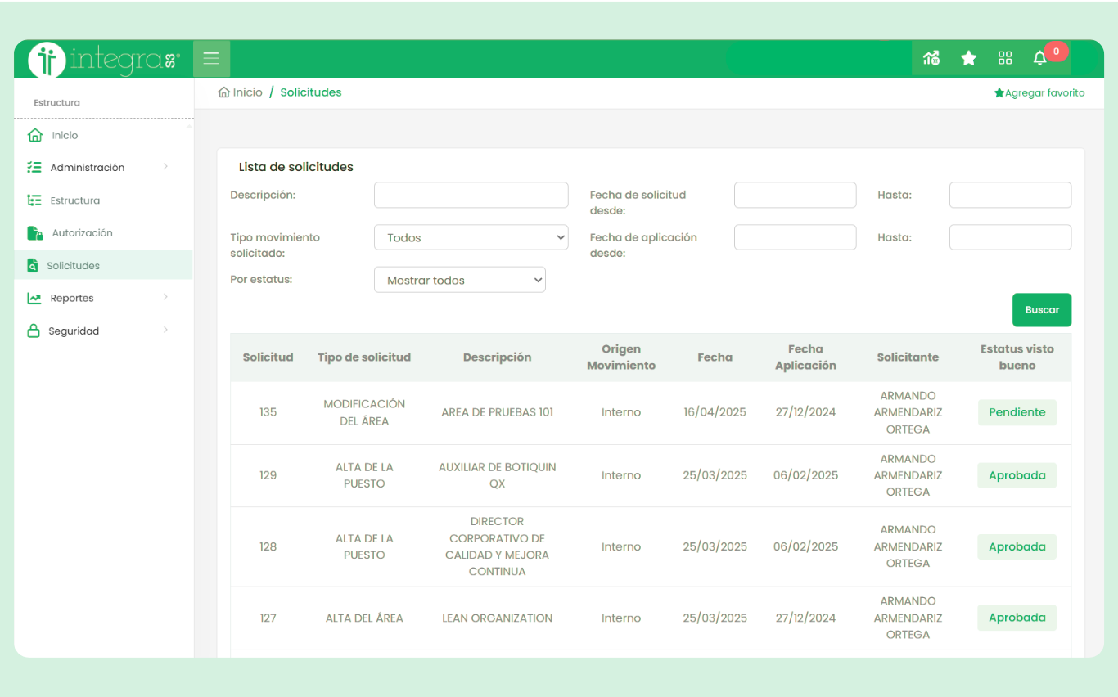1118x697 pixels.
Task: Expand the Reportes submenu chevron
Action: pos(165,297)
